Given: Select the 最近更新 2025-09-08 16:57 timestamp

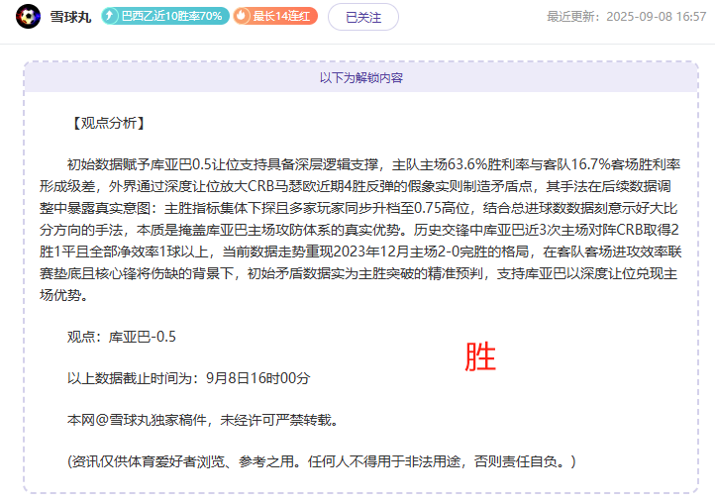Looking at the screenshot, I should (x=627, y=17).
